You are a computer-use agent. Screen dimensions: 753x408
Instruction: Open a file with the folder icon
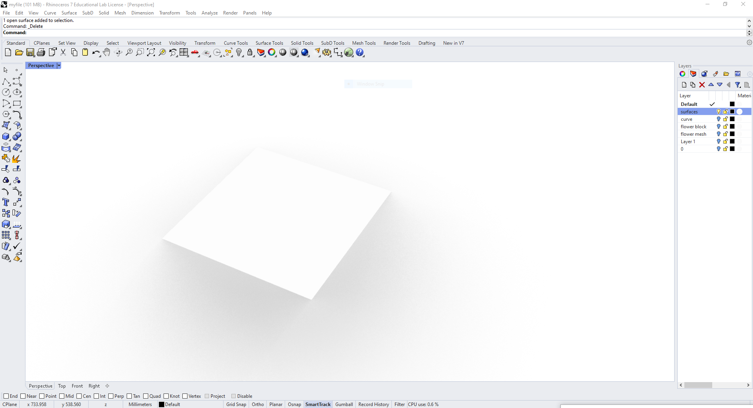point(19,53)
